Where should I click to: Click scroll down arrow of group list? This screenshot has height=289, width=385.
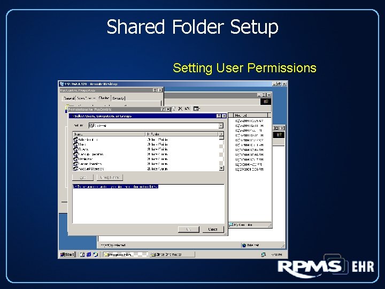(x=221, y=169)
